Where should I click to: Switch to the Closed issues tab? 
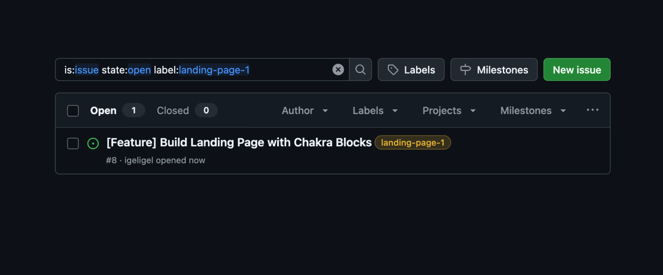pyautogui.click(x=173, y=110)
